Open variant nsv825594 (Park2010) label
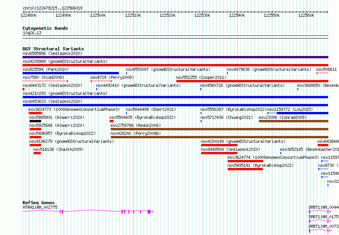Image resolution: width=339 pixels, height=235 pixels. pos(46,69)
